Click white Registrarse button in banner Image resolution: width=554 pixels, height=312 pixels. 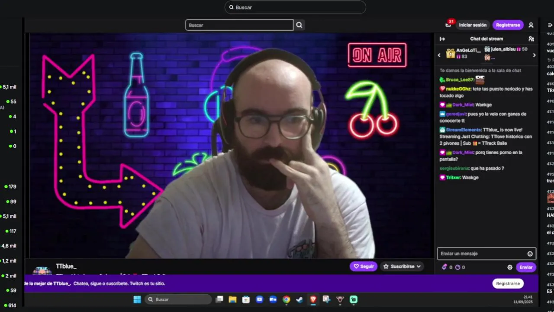[x=508, y=283]
